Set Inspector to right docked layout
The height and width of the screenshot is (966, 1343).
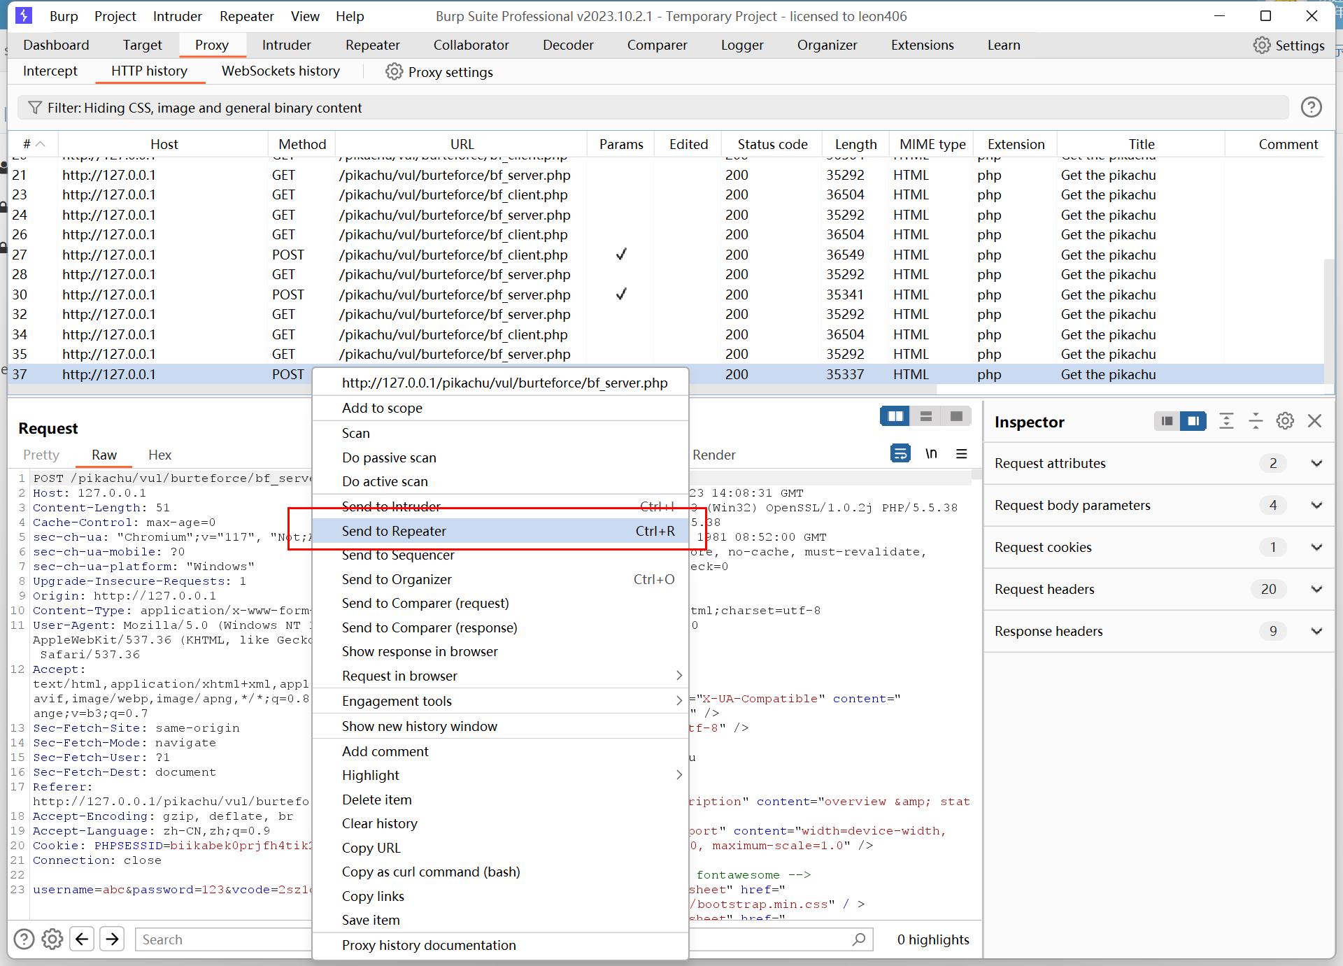pos(1193,421)
